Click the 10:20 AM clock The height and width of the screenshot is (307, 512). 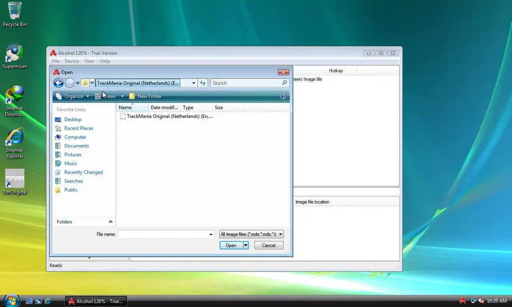497,301
